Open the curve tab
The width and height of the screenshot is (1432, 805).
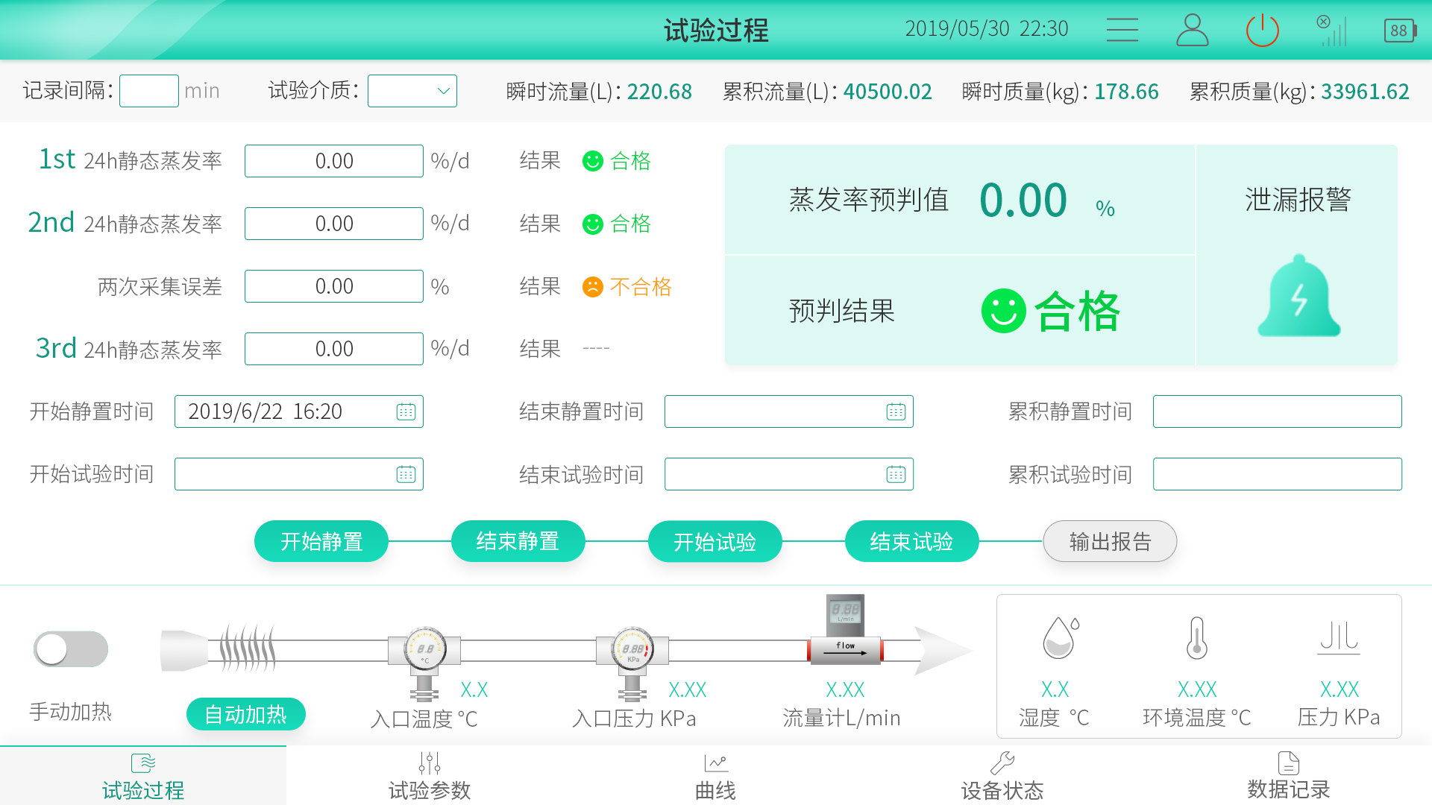716,776
